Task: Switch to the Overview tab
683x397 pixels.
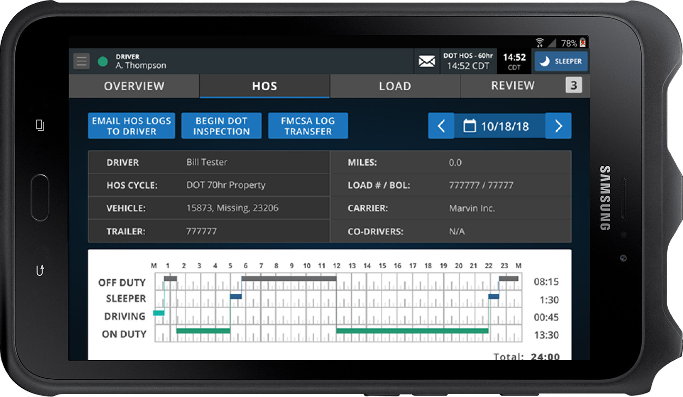Action: coord(134,86)
